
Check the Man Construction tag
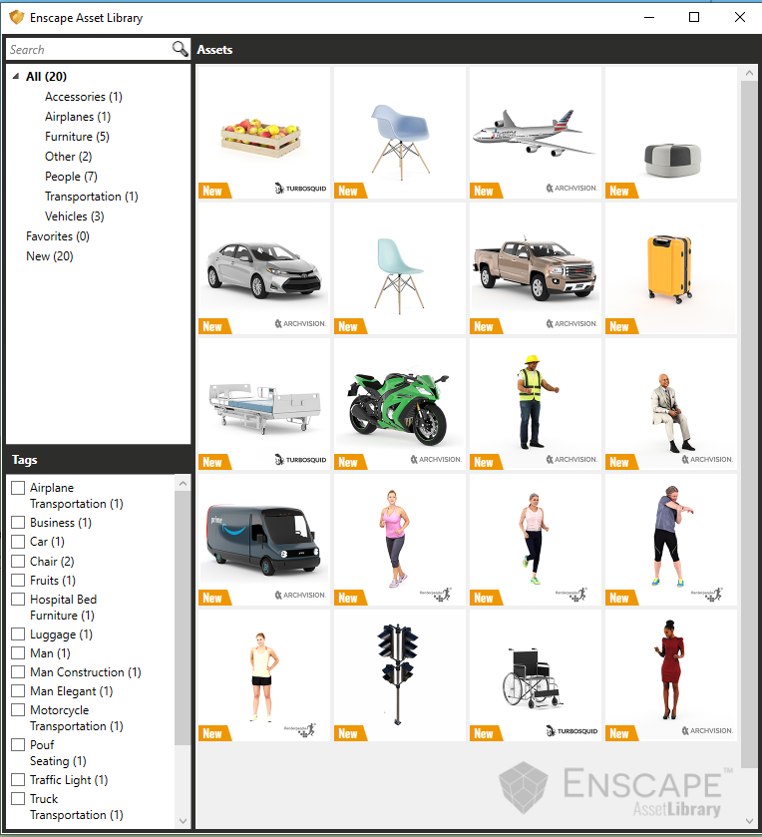click(x=18, y=672)
